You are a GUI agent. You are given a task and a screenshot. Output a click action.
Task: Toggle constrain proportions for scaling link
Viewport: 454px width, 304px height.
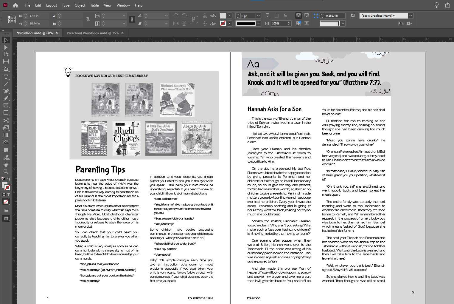pyautogui.click(x=132, y=19)
